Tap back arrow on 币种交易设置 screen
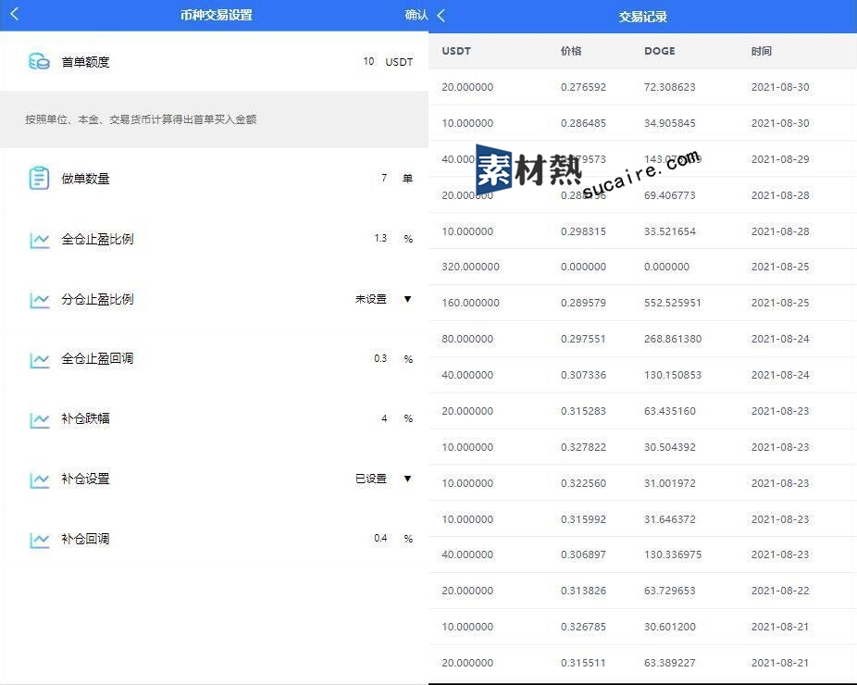Image resolution: width=857 pixels, height=685 pixels. pyautogui.click(x=14, y=15)
